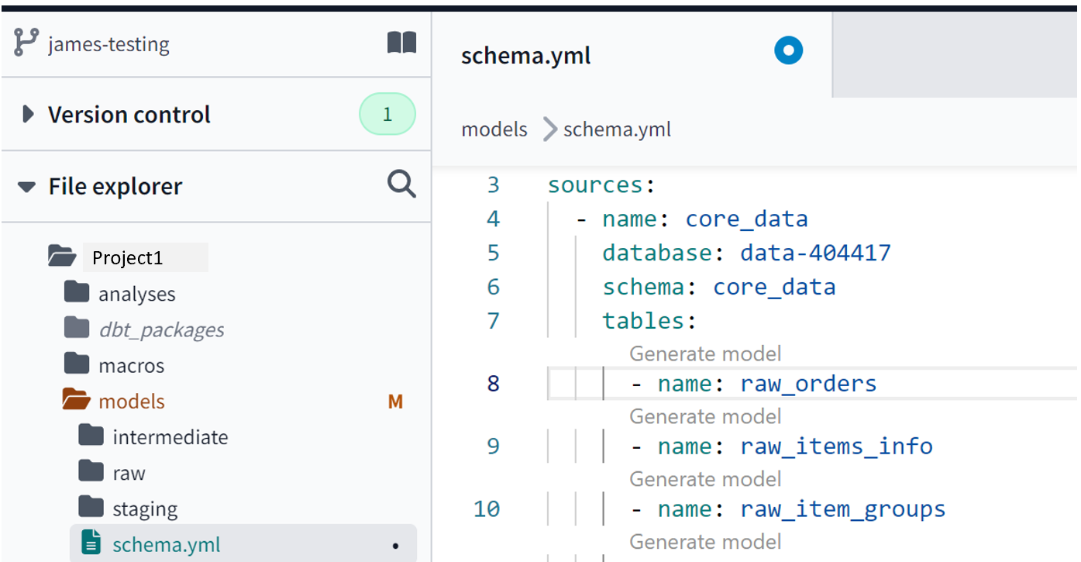This screenshot has height=562, width=1081.
Task: Click the git branch icon beside james-testing
Action: pyautogui.click(x=26, y=43)
